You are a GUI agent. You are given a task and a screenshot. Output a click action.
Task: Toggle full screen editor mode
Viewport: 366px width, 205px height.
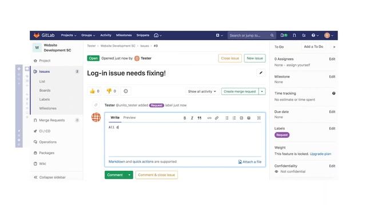pyautogui.click(x=259, y=118)
